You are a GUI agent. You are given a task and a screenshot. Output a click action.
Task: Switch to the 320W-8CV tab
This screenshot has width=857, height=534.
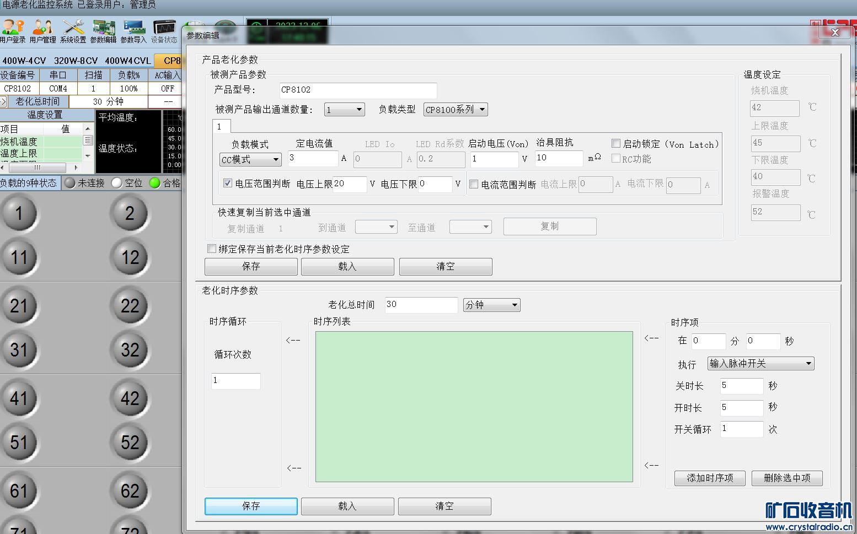click(76, 61)
